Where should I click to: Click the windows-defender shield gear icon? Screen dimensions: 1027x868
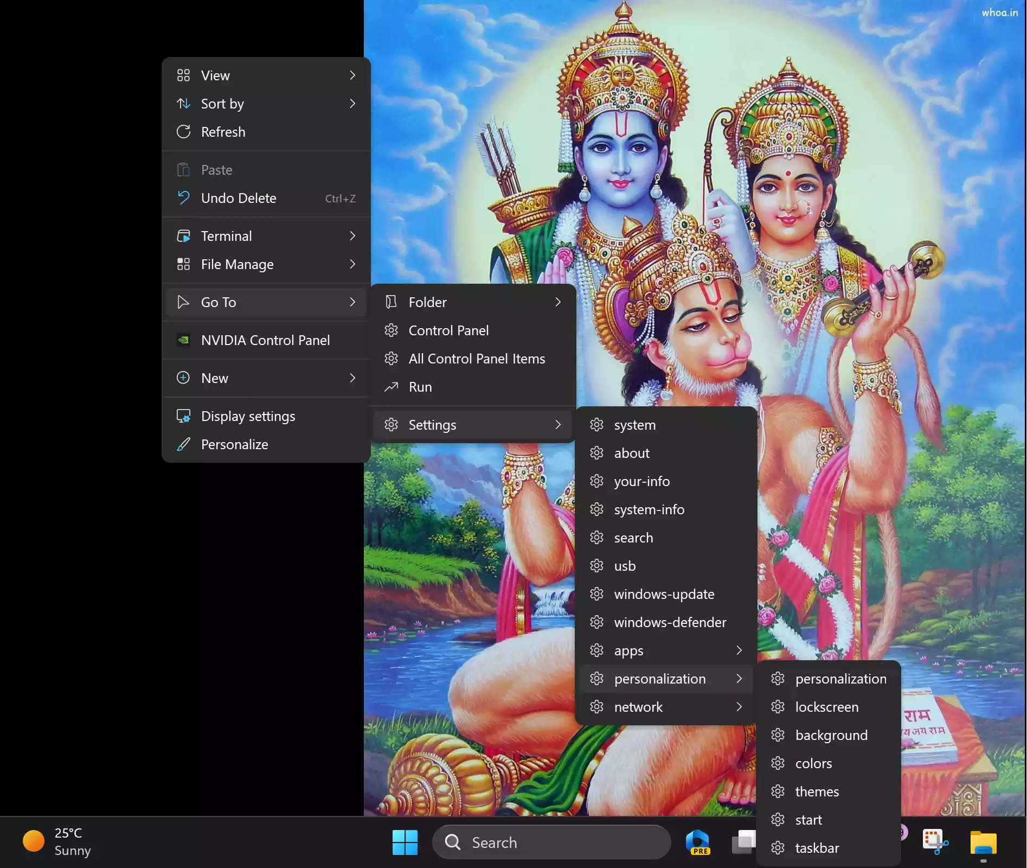tap(596, 622)
